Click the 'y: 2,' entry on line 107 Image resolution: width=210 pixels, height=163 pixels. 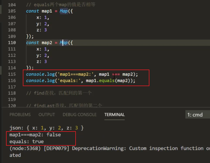pyautogui.click(x=43, y=24)
